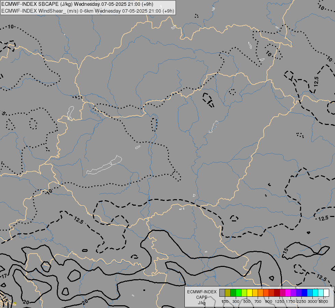Viewport: 335px width, 308px height.
Task: Click the ECMWF-INDEX WindShear title line
Action: (88, 11)
